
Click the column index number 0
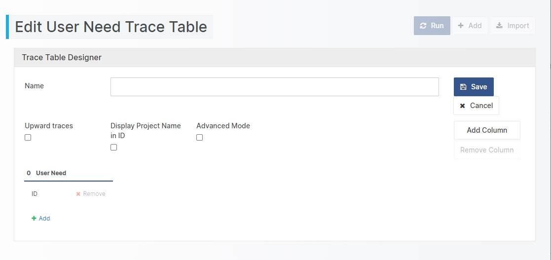point(29,173)
